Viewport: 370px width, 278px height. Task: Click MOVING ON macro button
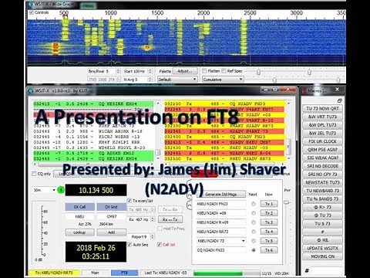(322, 256)
